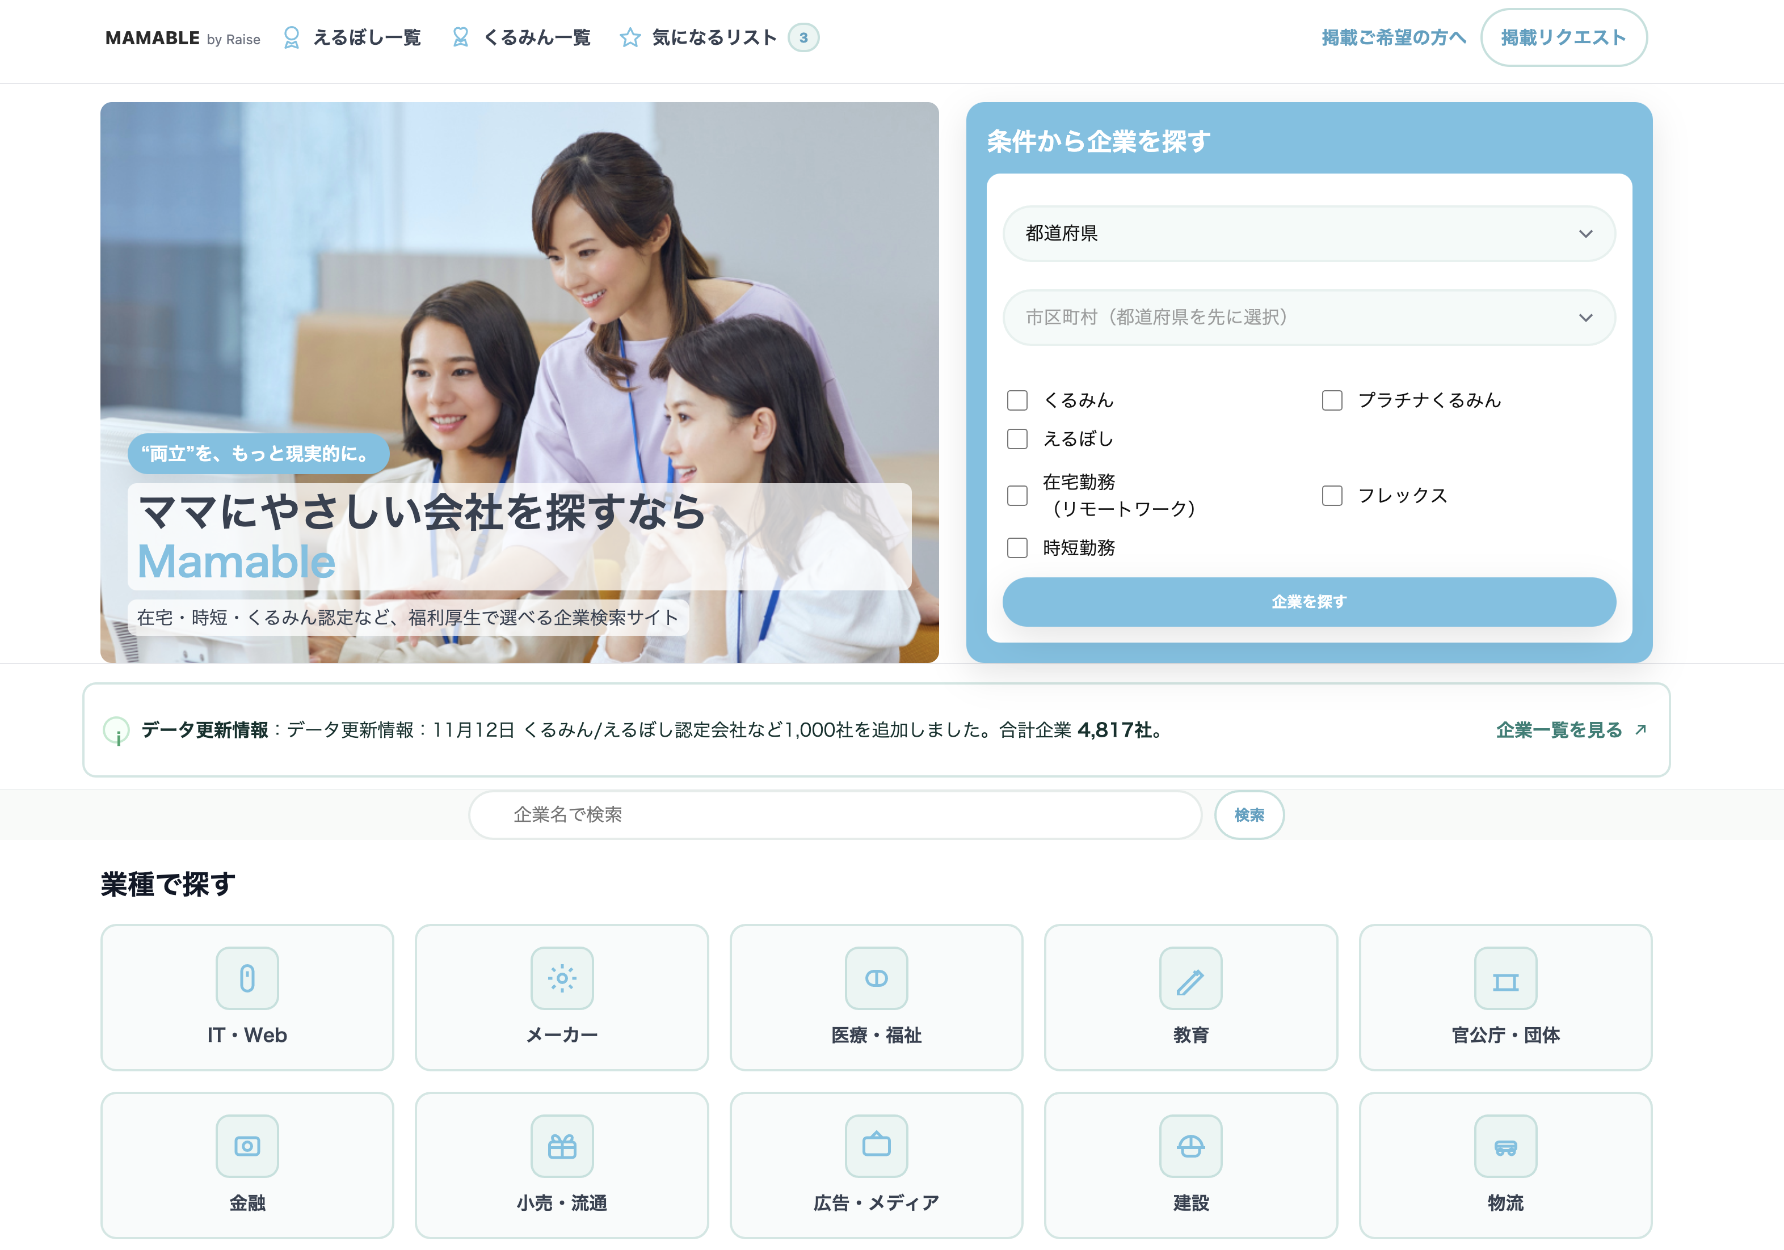Screen dimensions: 1784x1250
Task: Tick the フレックス checkbox
Action: 1332,495
